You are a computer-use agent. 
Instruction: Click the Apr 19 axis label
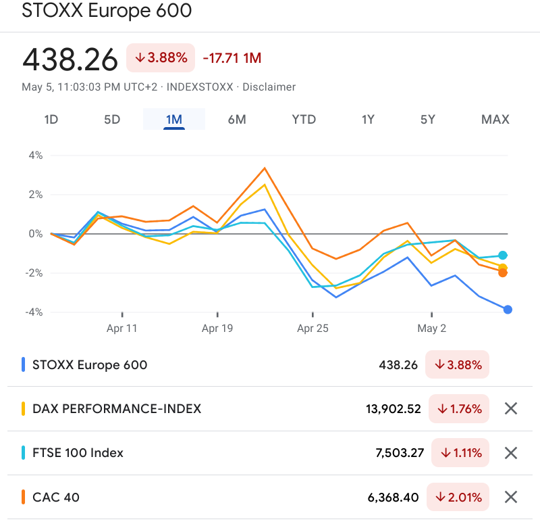click(x=217, y=328)
